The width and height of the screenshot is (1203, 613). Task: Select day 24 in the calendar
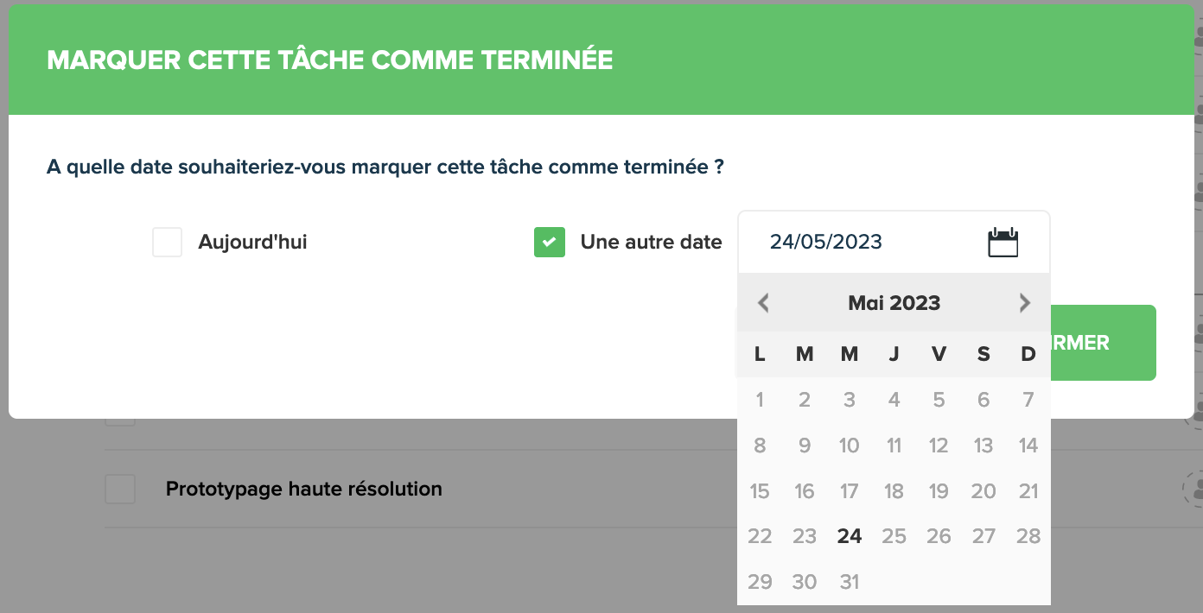coord(850,536)
